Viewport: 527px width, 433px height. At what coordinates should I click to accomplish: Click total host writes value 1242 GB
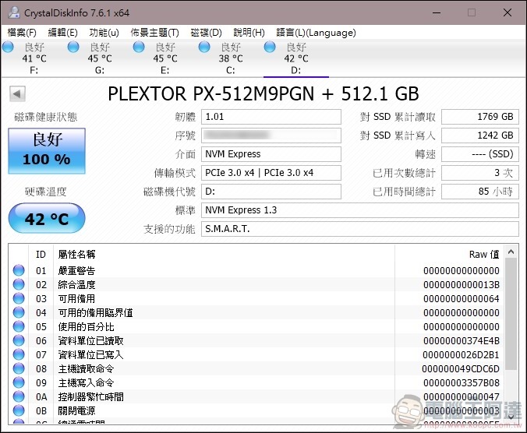click(x=480, y=136)
